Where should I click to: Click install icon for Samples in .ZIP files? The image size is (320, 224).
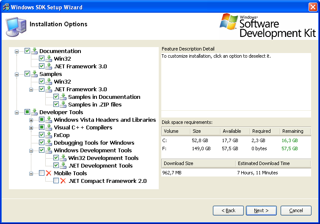click(x=63, y=104)
